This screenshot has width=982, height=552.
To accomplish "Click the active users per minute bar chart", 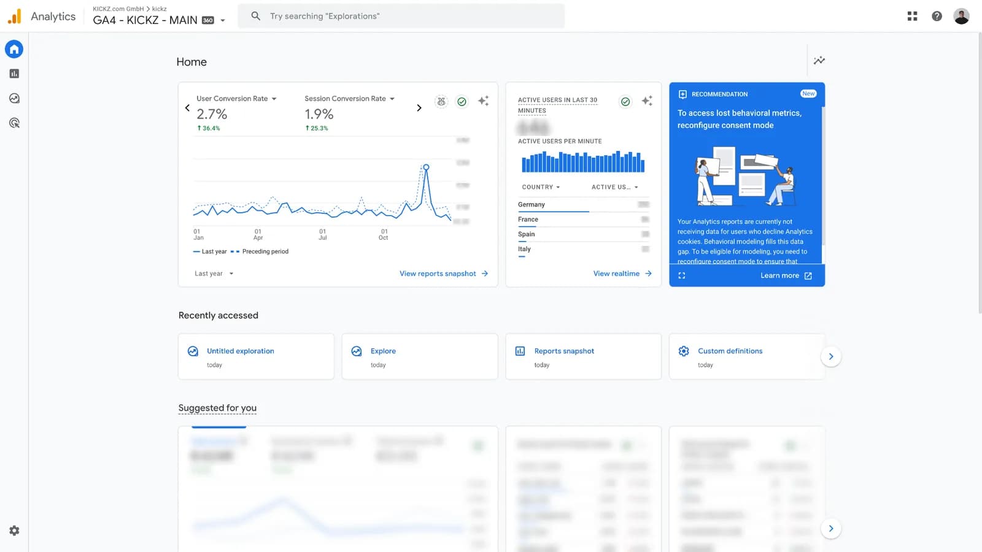I will (x=583, y=162).
